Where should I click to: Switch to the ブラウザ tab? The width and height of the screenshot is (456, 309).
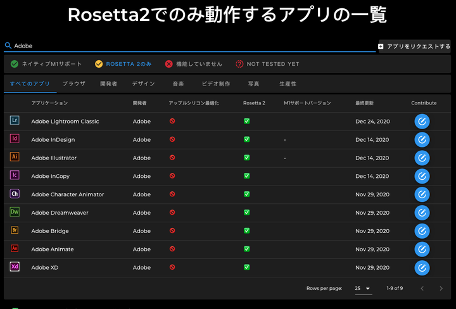74,84
